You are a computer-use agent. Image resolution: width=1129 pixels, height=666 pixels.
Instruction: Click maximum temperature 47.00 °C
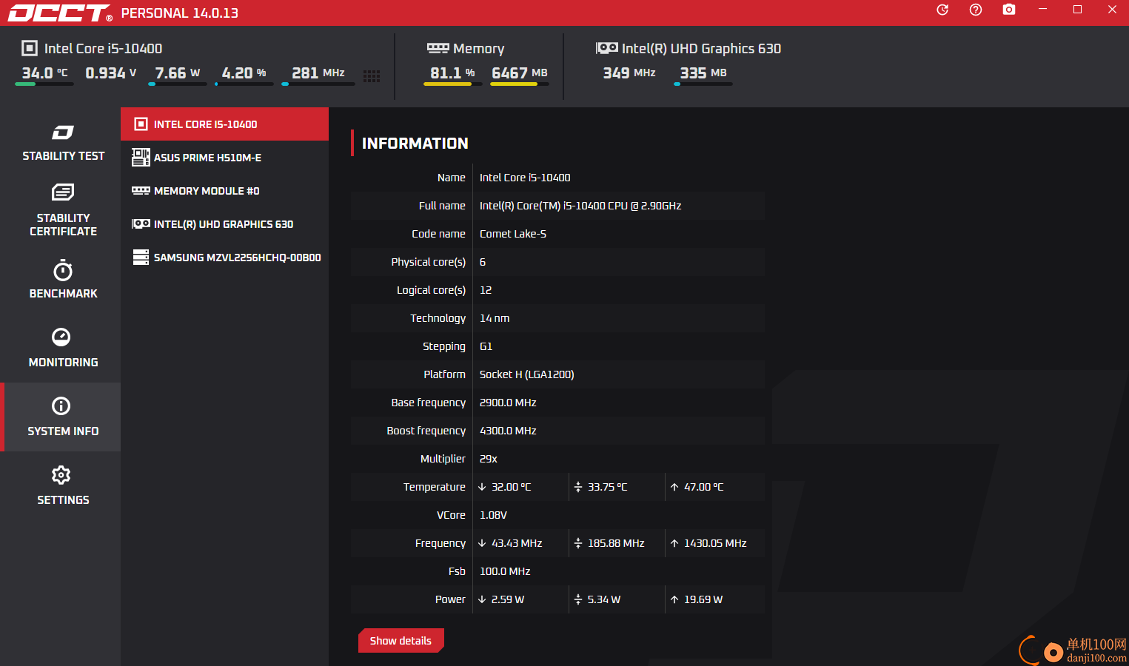[704, 487]
